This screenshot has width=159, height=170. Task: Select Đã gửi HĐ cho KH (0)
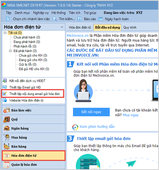pyautogui.click(x=34, y=69)
